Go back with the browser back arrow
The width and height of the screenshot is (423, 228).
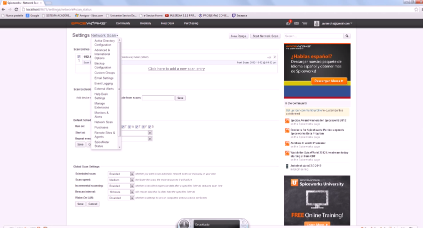[4, 9]
